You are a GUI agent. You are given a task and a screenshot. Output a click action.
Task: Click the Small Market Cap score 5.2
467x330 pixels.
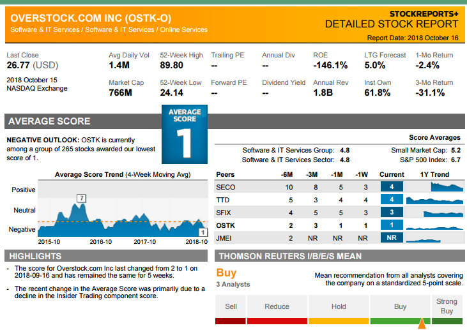click(456, 150)
